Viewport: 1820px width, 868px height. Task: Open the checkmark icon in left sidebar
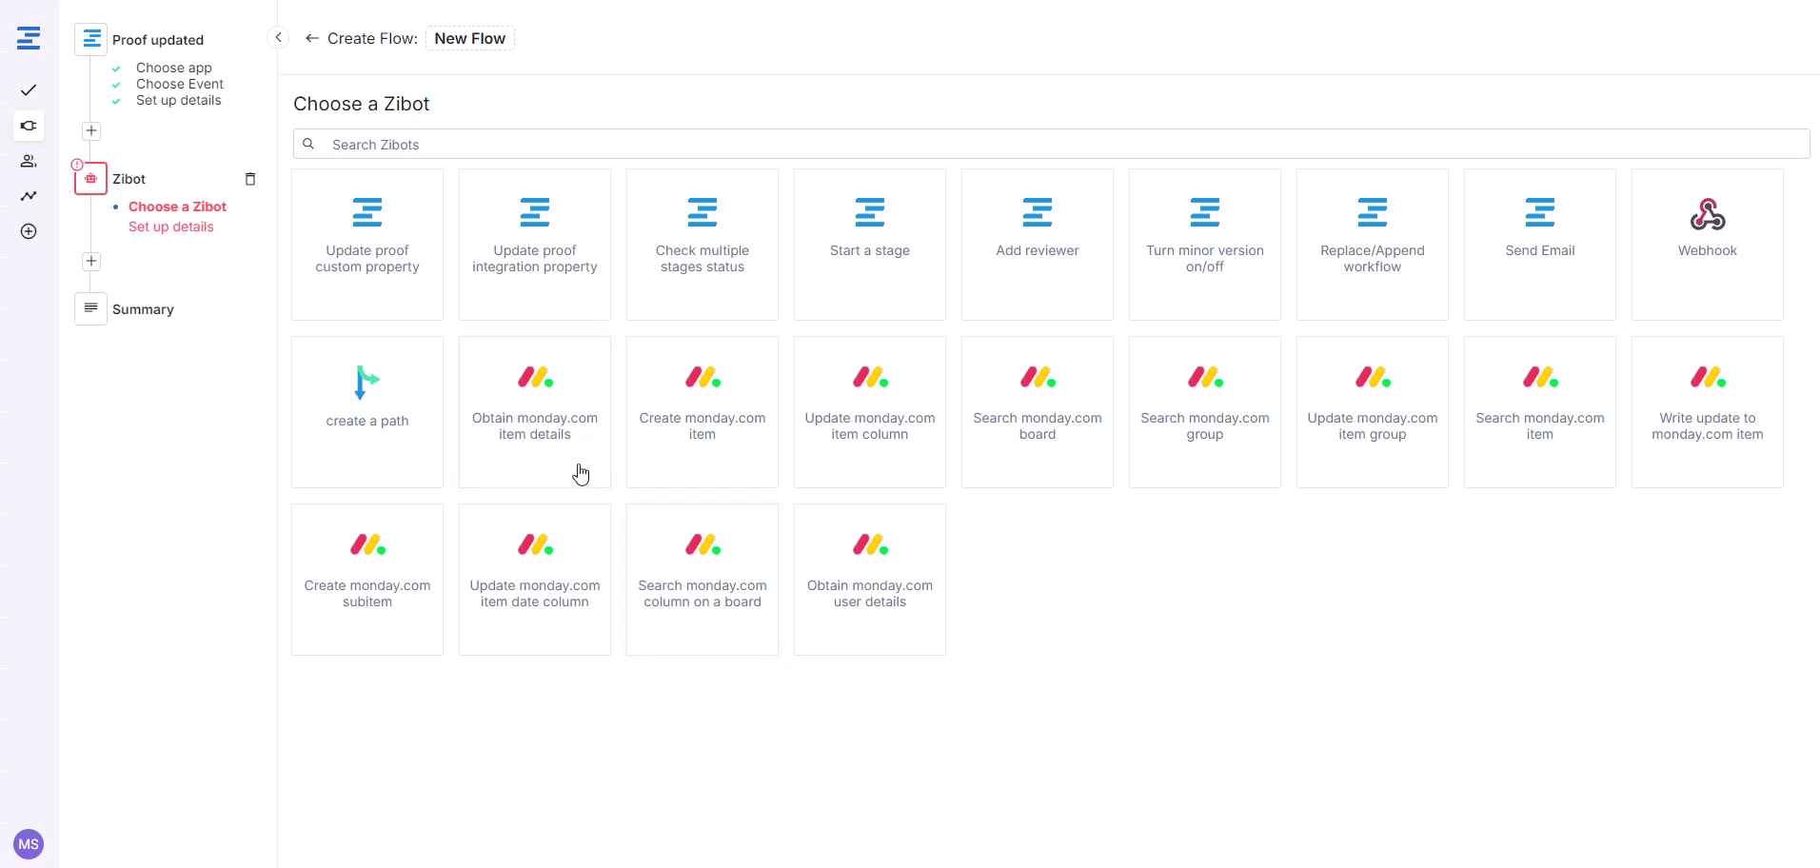[x=29, y=90]
